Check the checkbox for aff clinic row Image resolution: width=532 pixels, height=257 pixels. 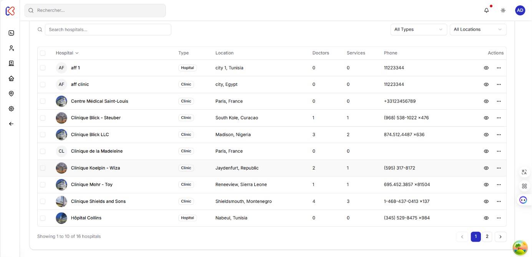click(43, 84)
